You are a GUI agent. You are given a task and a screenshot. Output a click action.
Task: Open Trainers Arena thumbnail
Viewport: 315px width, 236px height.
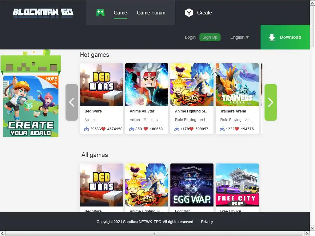click(237, 85)
